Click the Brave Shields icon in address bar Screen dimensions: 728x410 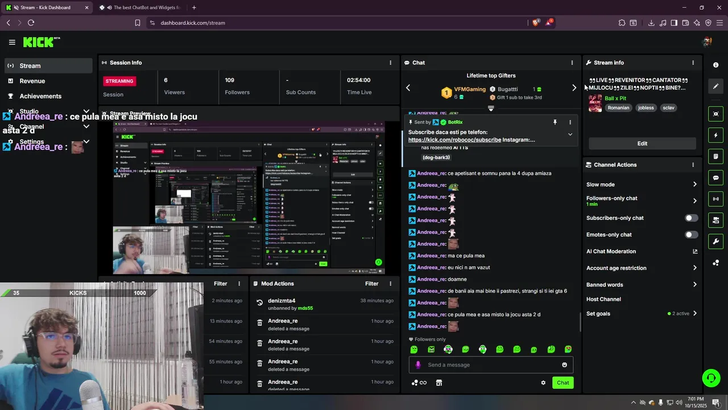(x=536, y=23)
